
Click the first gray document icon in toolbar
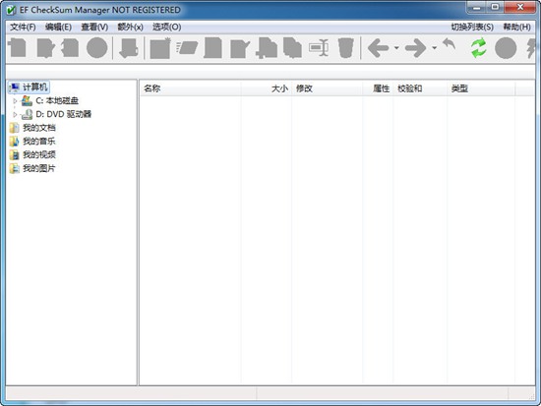(18, 48)
